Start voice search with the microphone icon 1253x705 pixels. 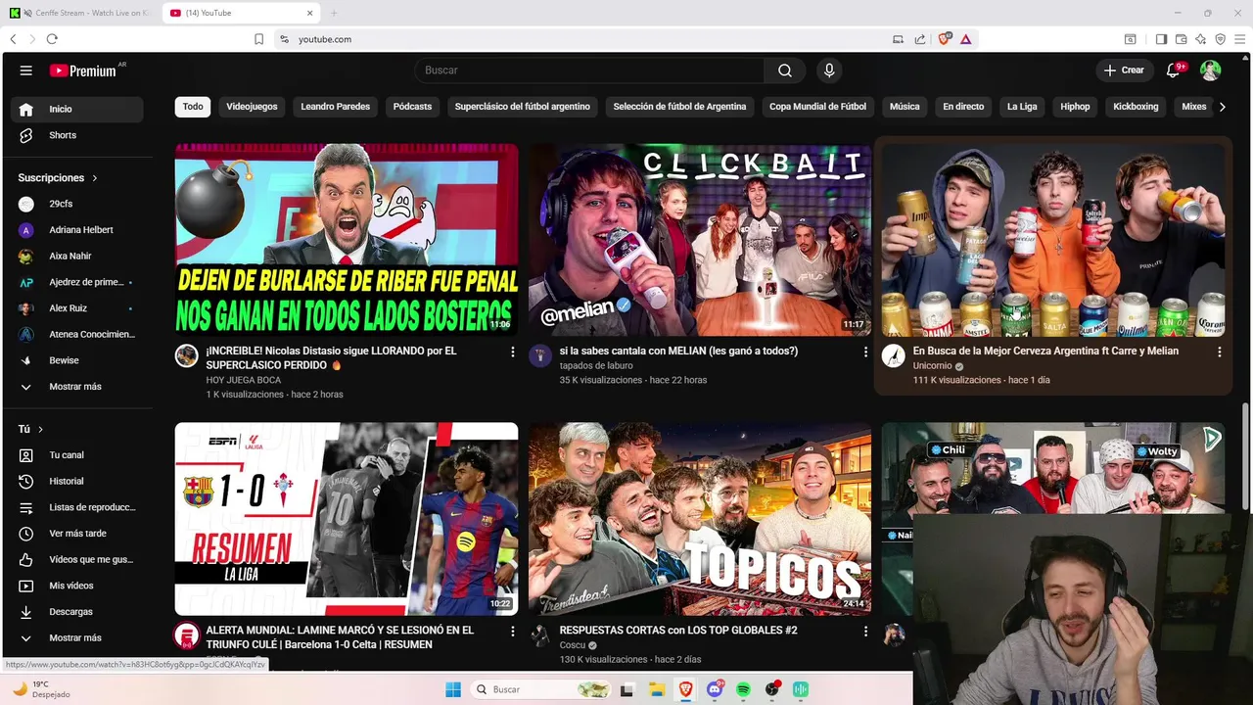pyautogui.click(x=829, y=70)
